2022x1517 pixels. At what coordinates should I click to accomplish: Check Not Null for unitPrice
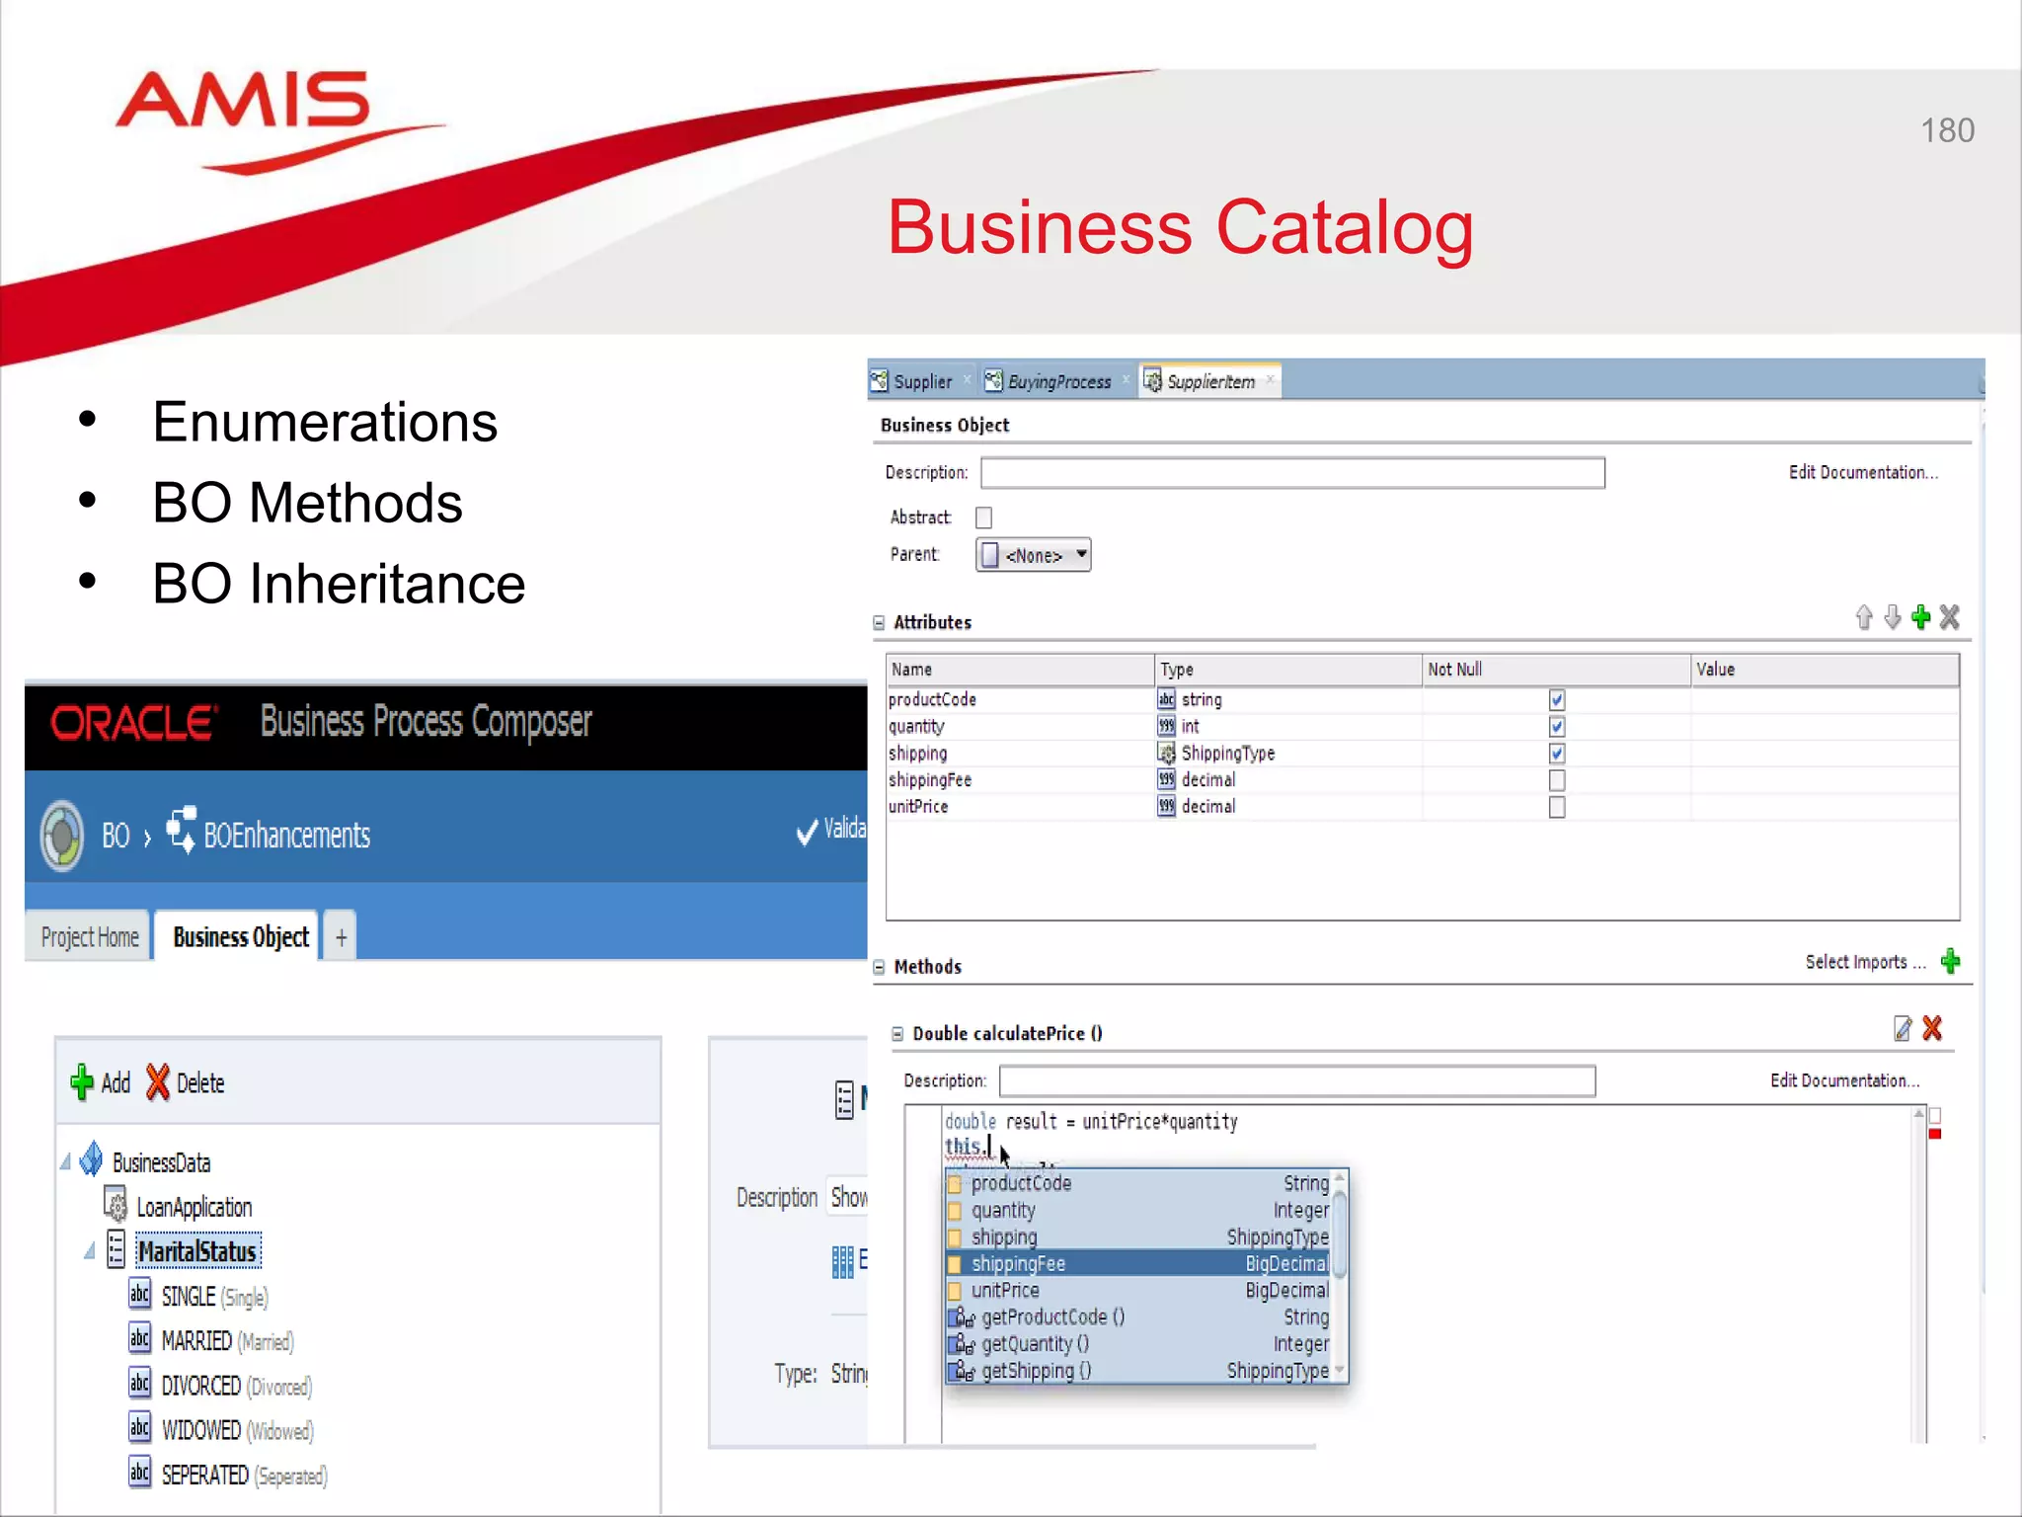(x=1557, y=807)
